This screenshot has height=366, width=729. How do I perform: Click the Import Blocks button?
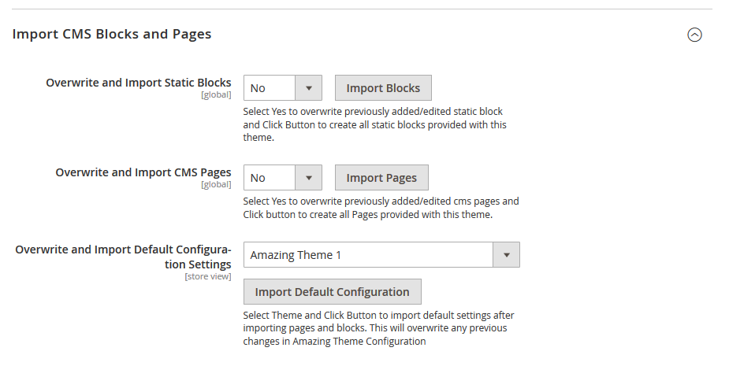click(x=383, y=88)
